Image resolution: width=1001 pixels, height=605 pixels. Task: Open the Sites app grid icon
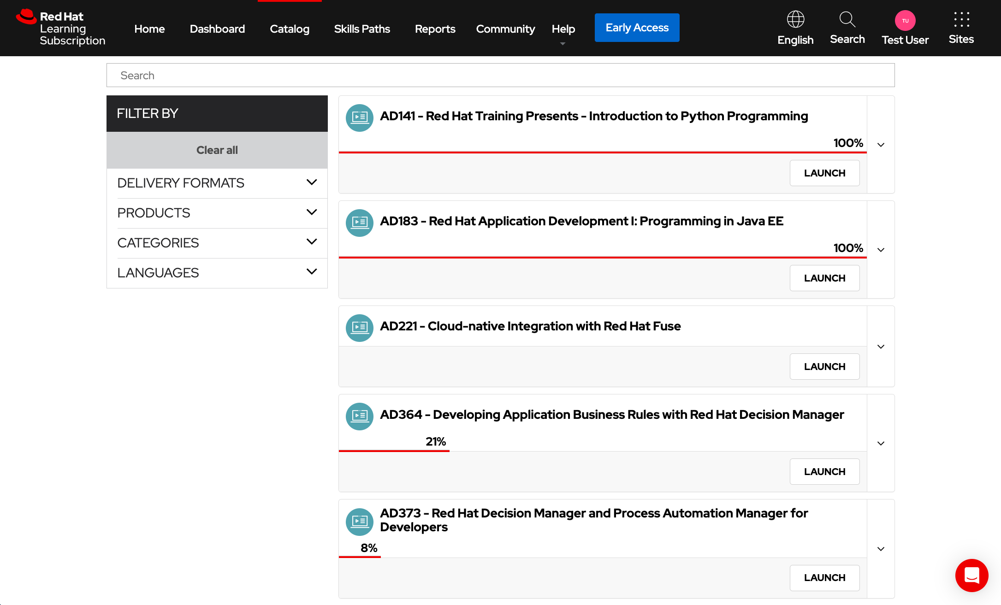(961, 19)
